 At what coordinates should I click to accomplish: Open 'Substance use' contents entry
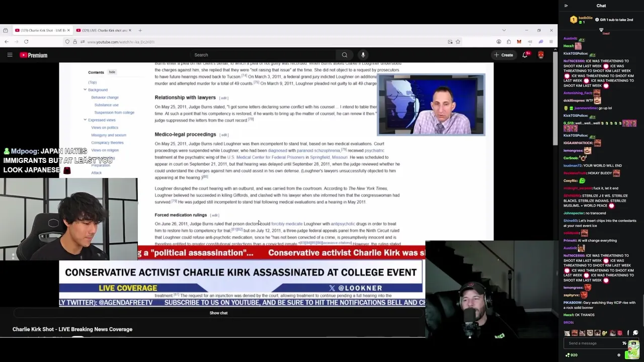tap(106, 105)
